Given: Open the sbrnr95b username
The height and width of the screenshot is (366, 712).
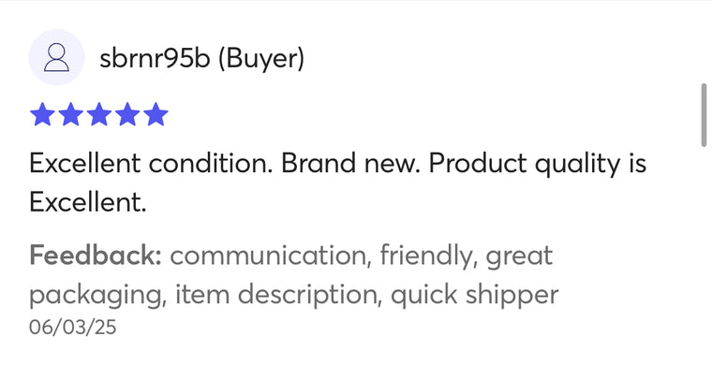Looking at the screenshot, I should [x=155, y=59].
